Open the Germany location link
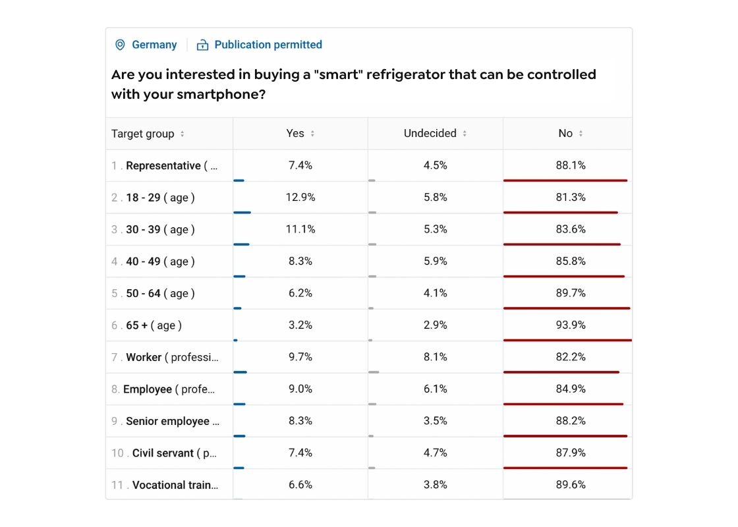Screen dimensions: 738x527 (154, 45)
